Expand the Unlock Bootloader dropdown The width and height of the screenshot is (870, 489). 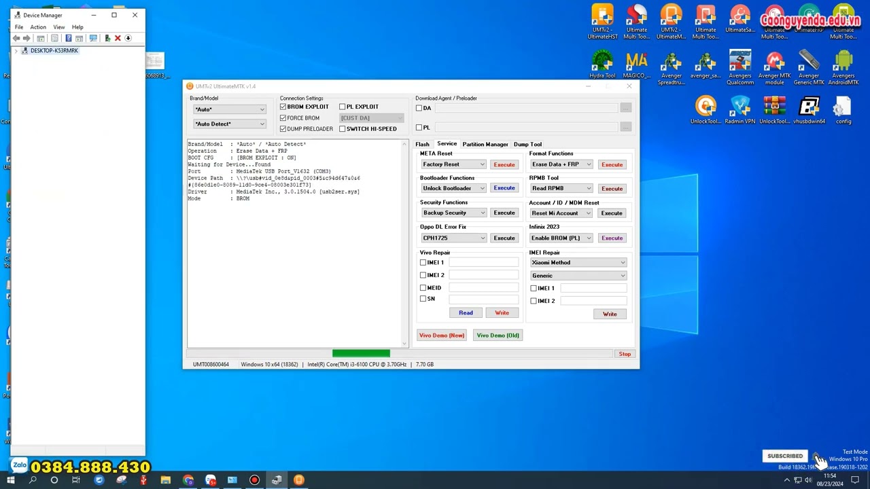pyautogui.click(x=453, y=188)
